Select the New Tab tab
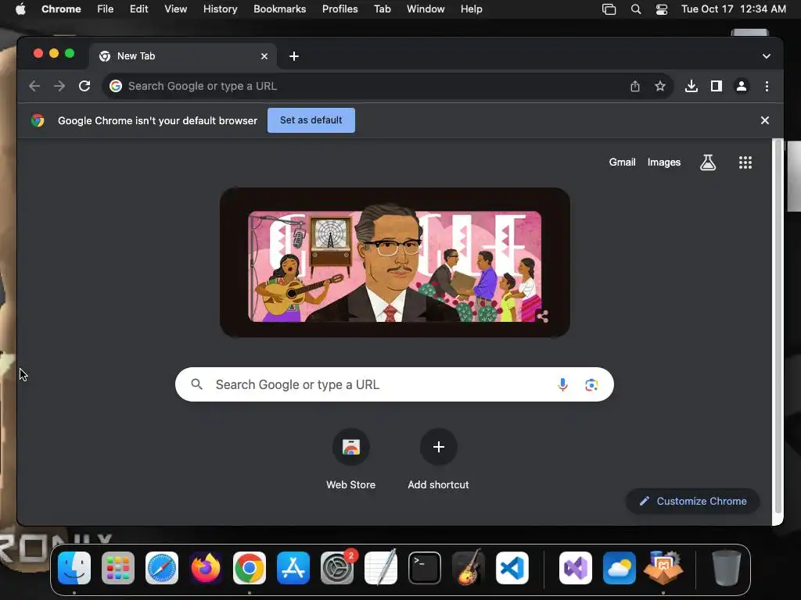Screen dimensions: 801x600 point(183,56)
